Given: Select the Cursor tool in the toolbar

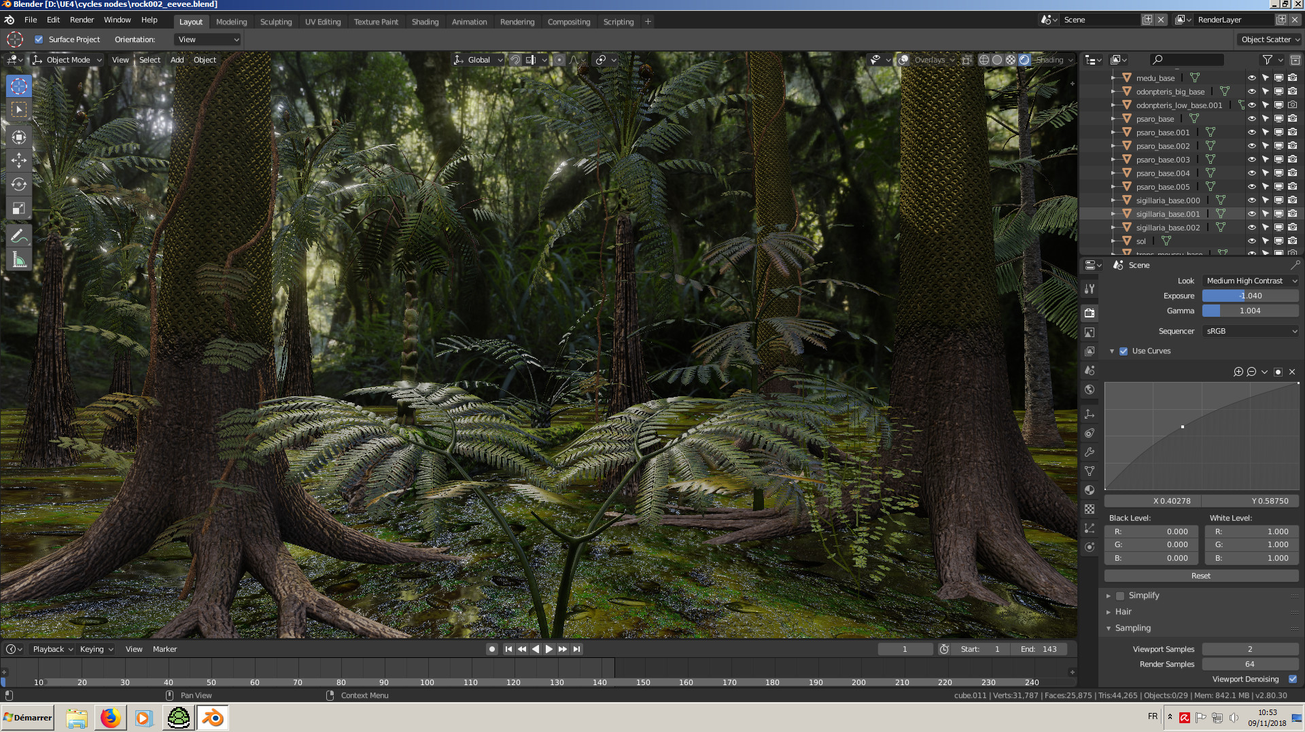Looking at the screenshot, I should (x=19, y=86).
